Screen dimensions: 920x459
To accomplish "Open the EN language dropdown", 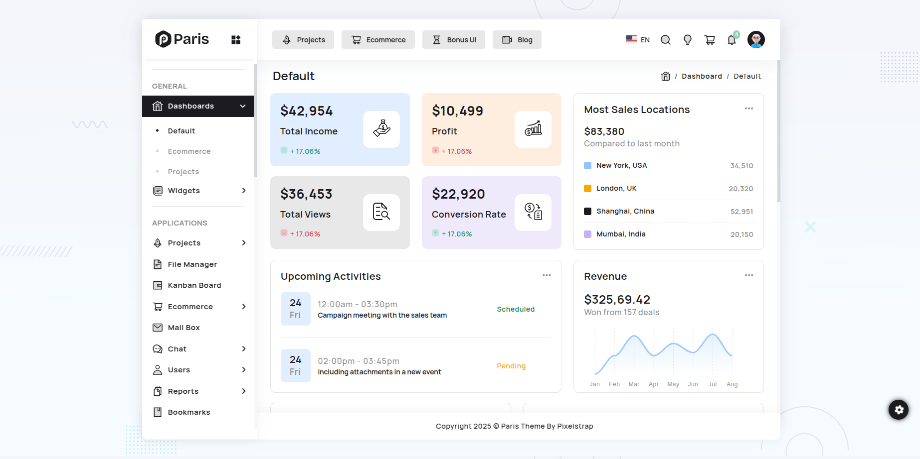I will [638, 40].
